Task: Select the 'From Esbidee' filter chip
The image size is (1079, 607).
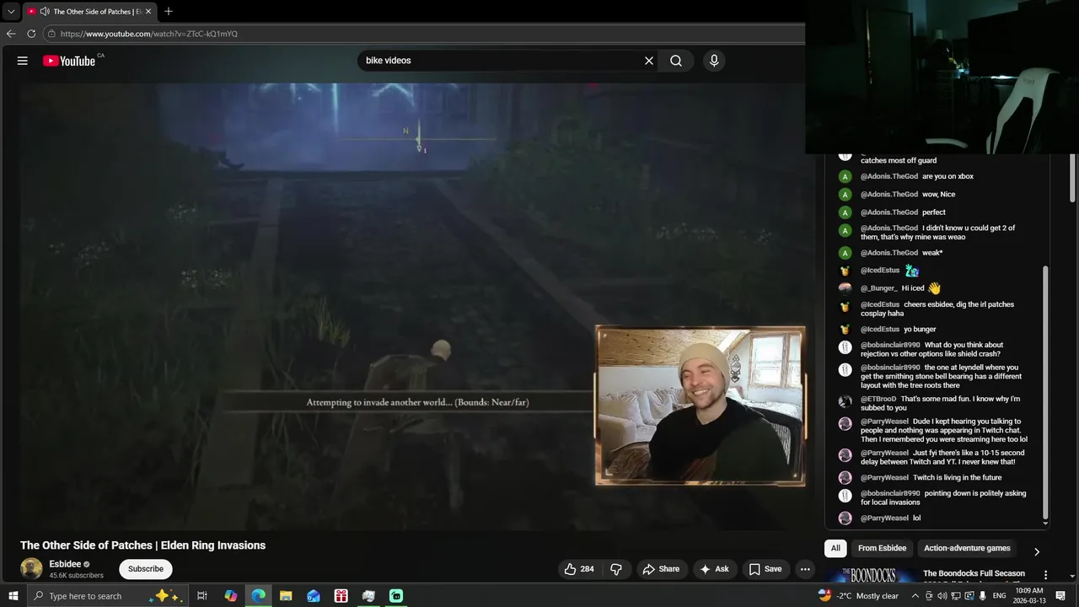Action: [x=882, y=548]
